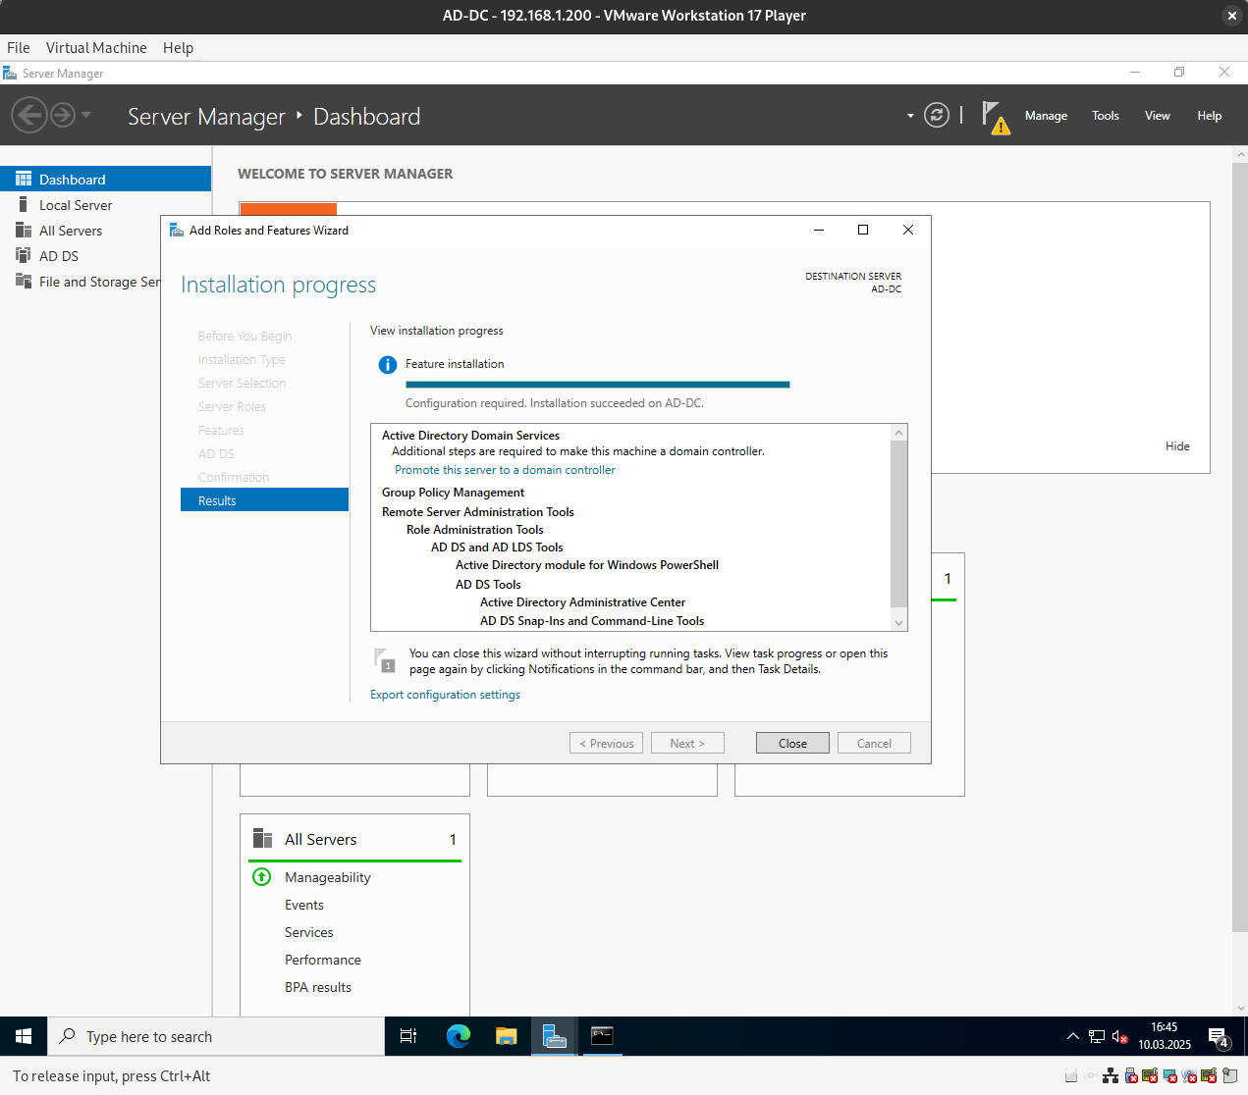Open dropdown arrow left of refresh icon
Viewport: 1248px width, 1095px height.
pos(910,116)
